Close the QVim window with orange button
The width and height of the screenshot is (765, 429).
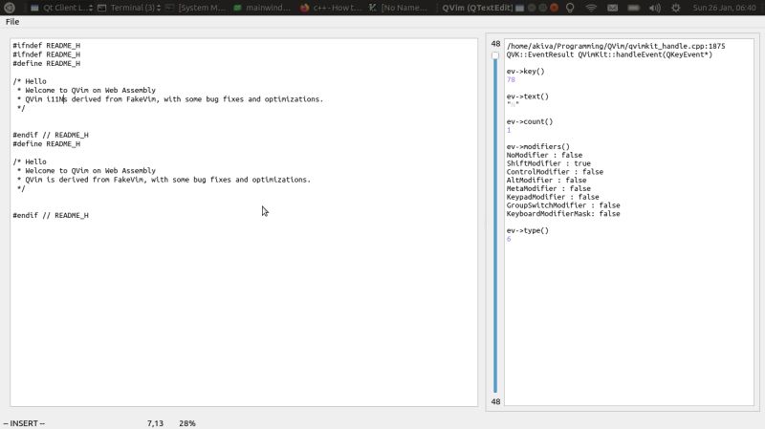[555, 8]
